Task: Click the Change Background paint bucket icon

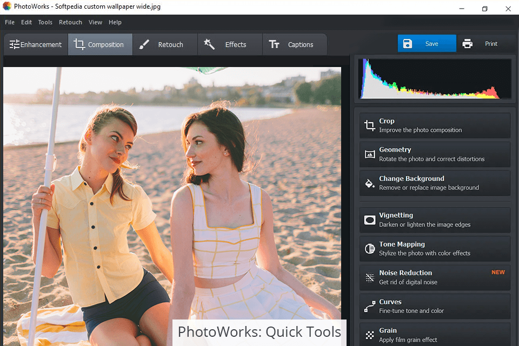Action: (x=369, y=183)
